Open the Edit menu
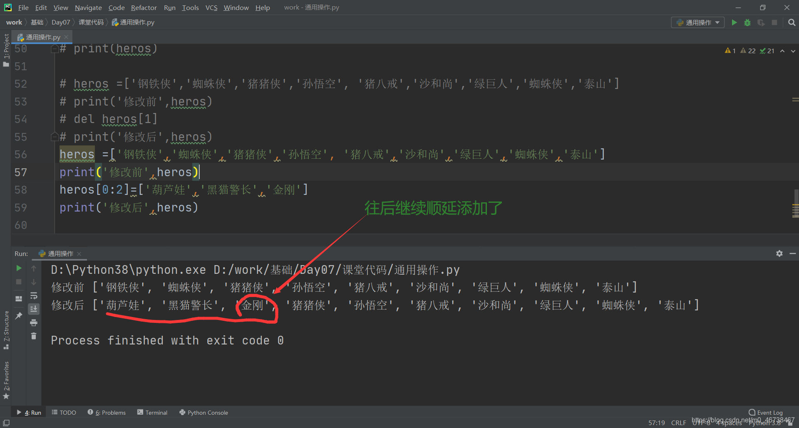 (x=41, y=7)
